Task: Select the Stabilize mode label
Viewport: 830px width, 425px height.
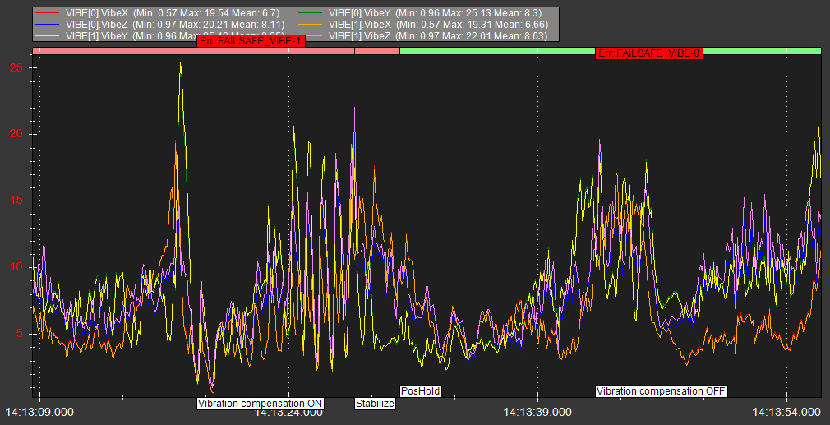Action: coord(375,404)
